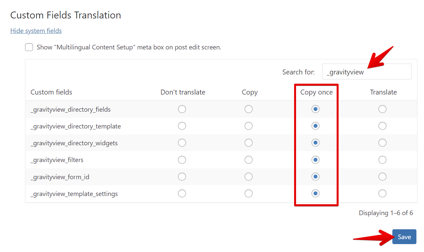Set _gravityview_directory_template to Copy once
Image resolution: width=424 pixels, height=252 pixels.
316,126
